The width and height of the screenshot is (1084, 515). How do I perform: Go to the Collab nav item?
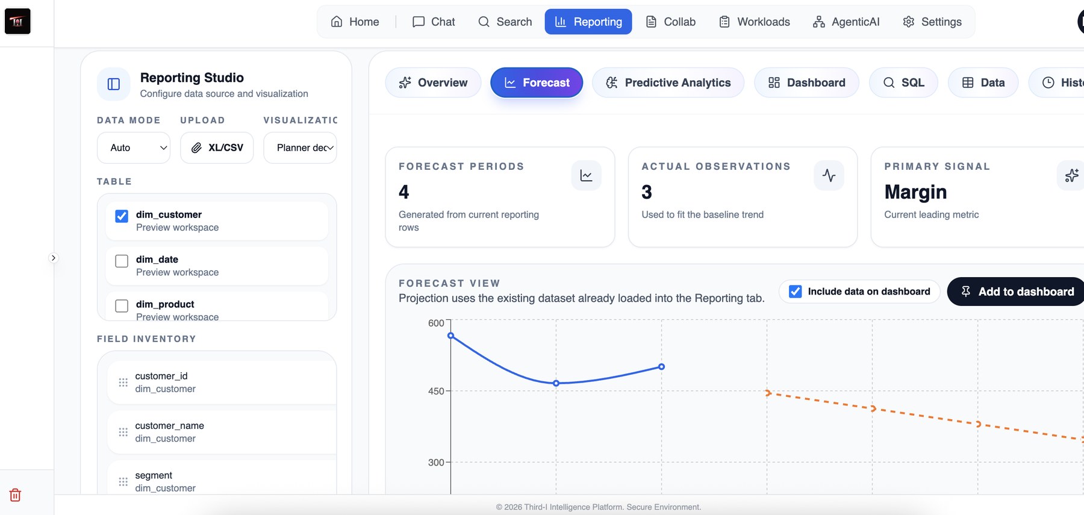[x=670, y=22]
